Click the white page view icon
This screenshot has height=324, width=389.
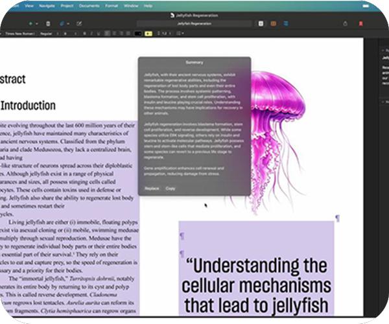click(261, 23)
